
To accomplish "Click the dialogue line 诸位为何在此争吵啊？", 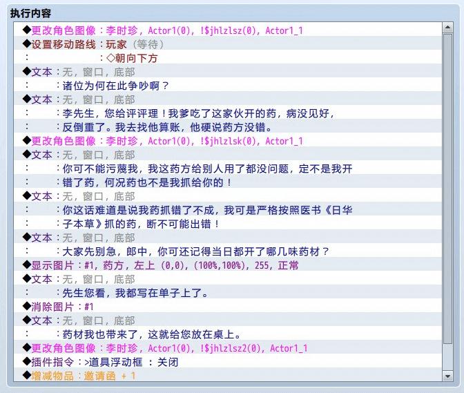I will click(x=116, y=86).
